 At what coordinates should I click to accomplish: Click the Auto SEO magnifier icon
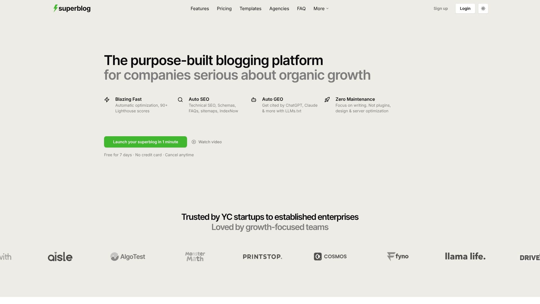(180, 100)
